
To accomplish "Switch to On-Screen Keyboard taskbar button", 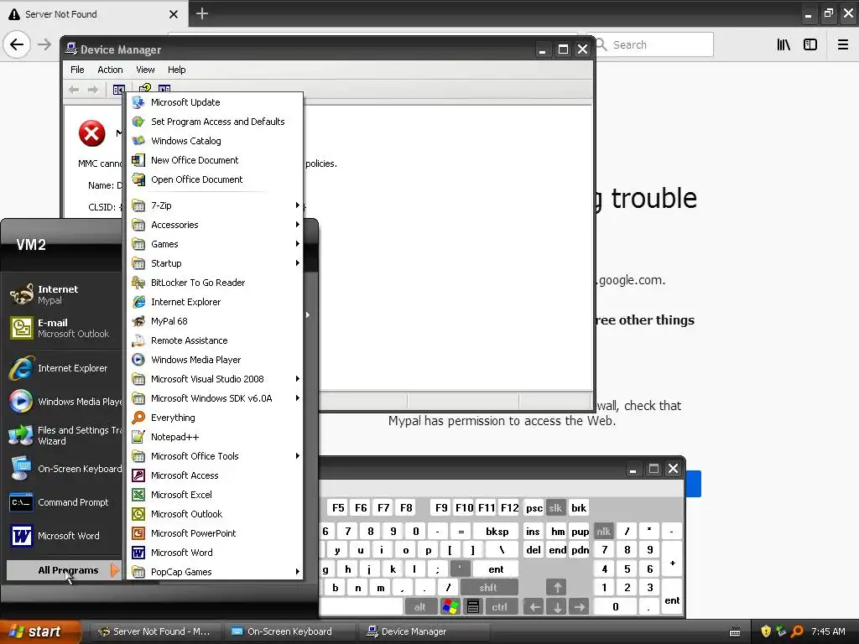I will pyautogui.click(x=289, y=631).
